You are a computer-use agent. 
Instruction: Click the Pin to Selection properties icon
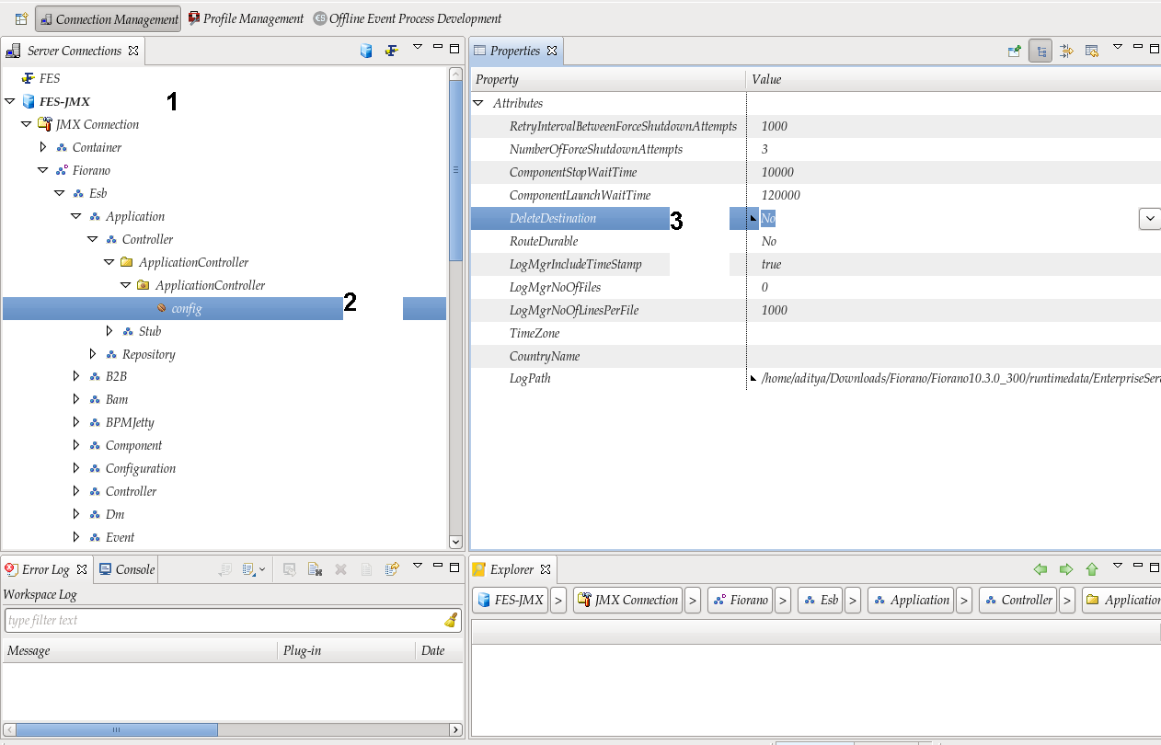pyautogui.click(x=1015, y=51)
